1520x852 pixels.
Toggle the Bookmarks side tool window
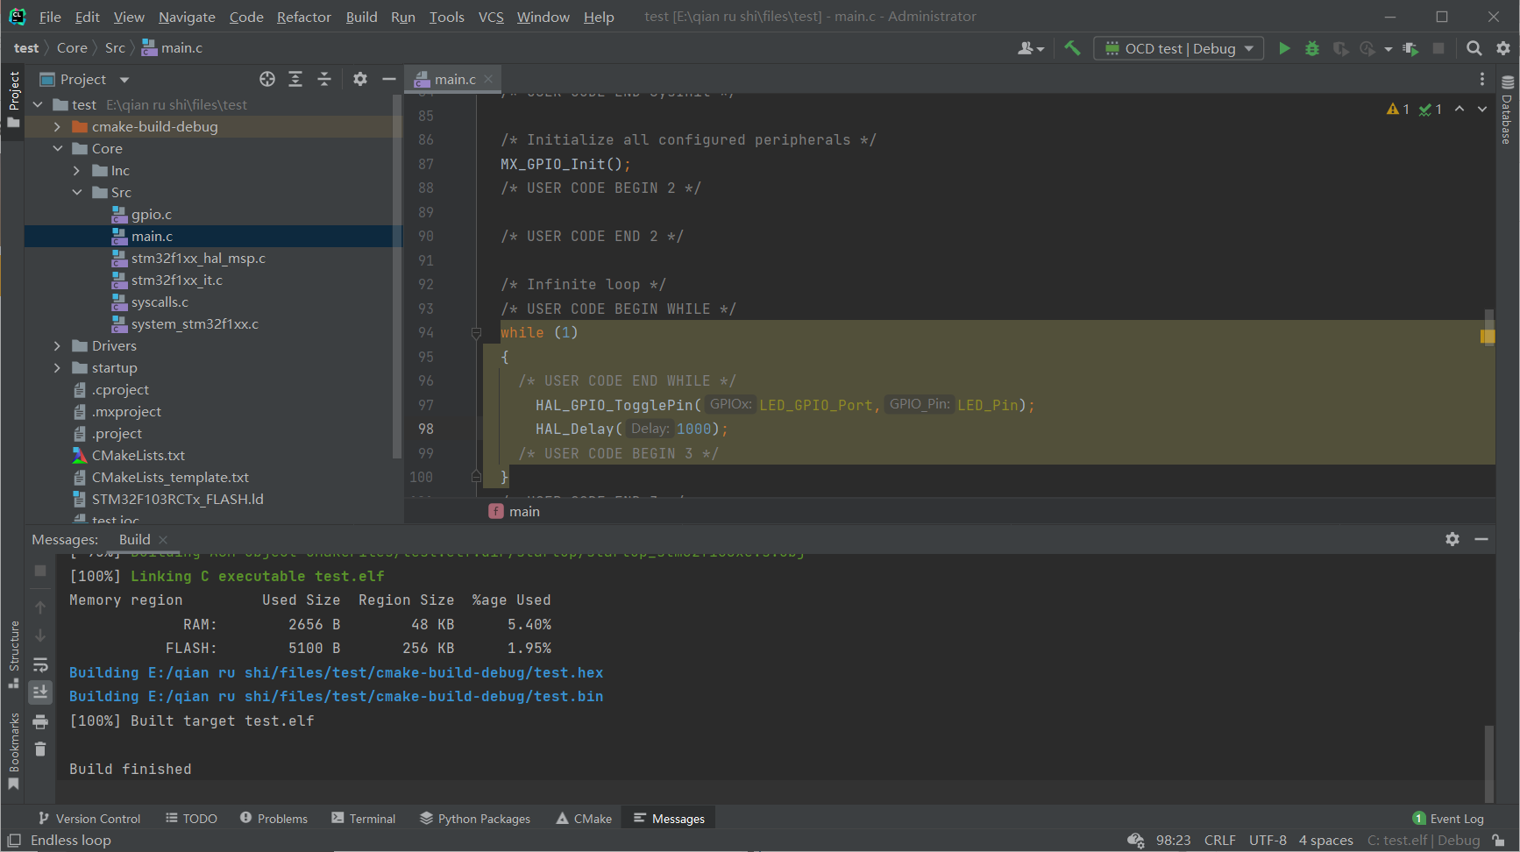pyautogui.click(x=13, y=750)
